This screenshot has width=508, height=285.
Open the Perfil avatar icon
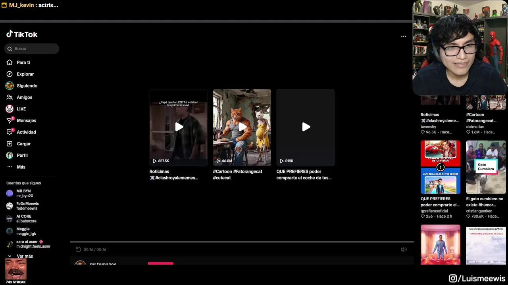point(10,155)
